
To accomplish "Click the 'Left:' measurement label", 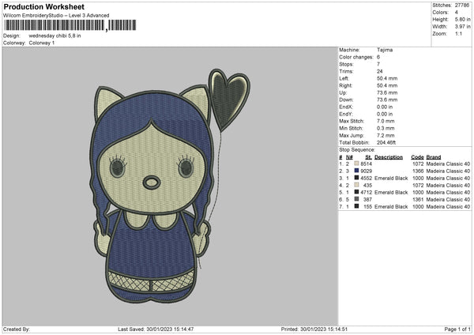I will [344, 78].
